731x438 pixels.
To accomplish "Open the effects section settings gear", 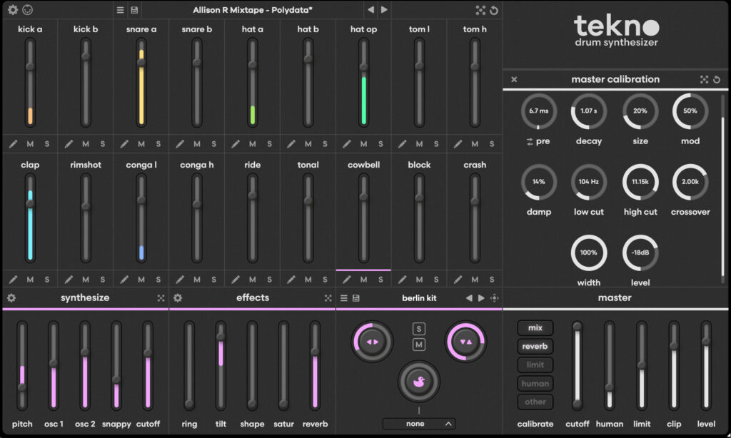I will [178, 298].
